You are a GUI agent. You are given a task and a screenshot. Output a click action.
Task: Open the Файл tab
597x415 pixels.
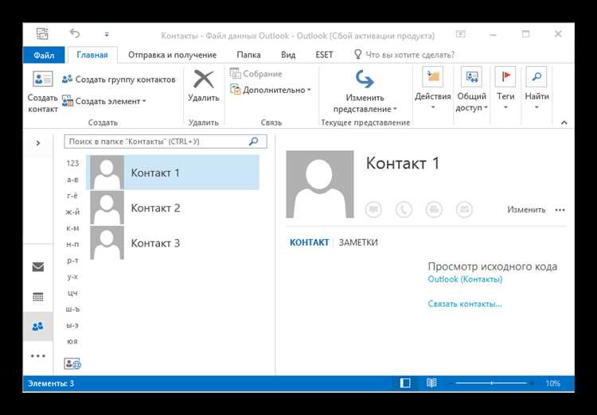(44, 55)
